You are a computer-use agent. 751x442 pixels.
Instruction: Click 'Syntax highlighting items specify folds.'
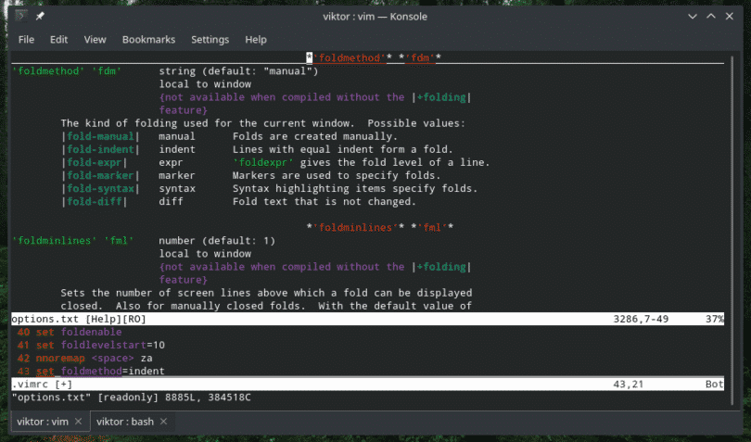[x=355, y=189]
